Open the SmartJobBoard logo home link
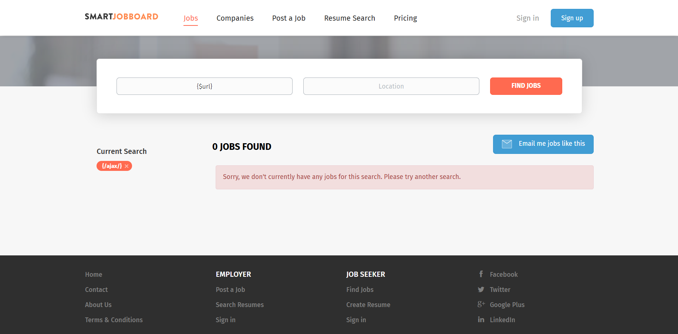The width and height of the screenshot is (678, 334). pyautogui.click(x=121, y=17)
